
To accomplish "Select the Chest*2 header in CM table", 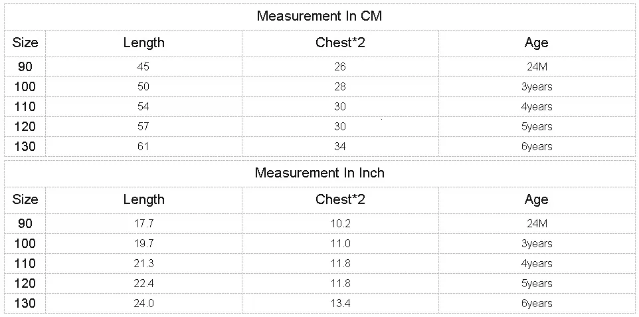I will (x=340, y=43).
